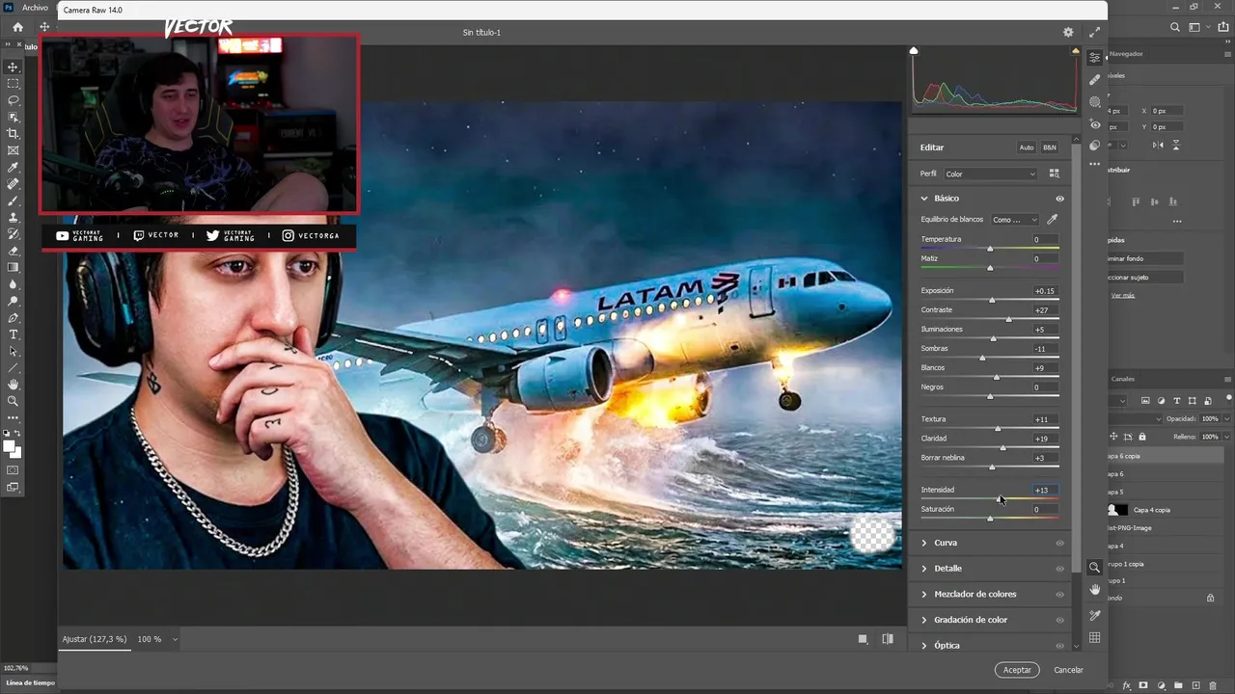Select Camera Raw Zoom magnifier tool
This screenshot has width=1235, height=694.
tap(1094, 568)
